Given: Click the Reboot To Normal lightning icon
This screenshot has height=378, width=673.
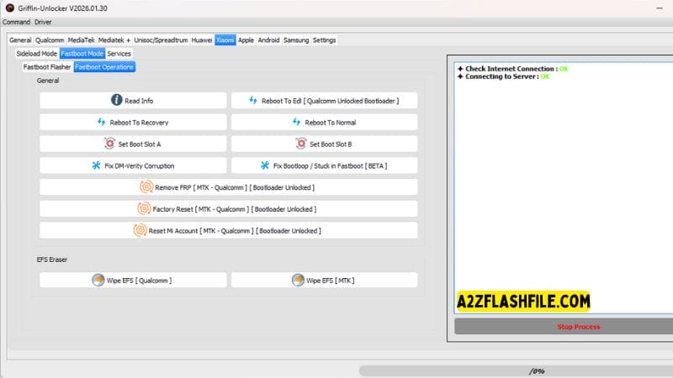Looking at the screenshot, I should point(297,122).
